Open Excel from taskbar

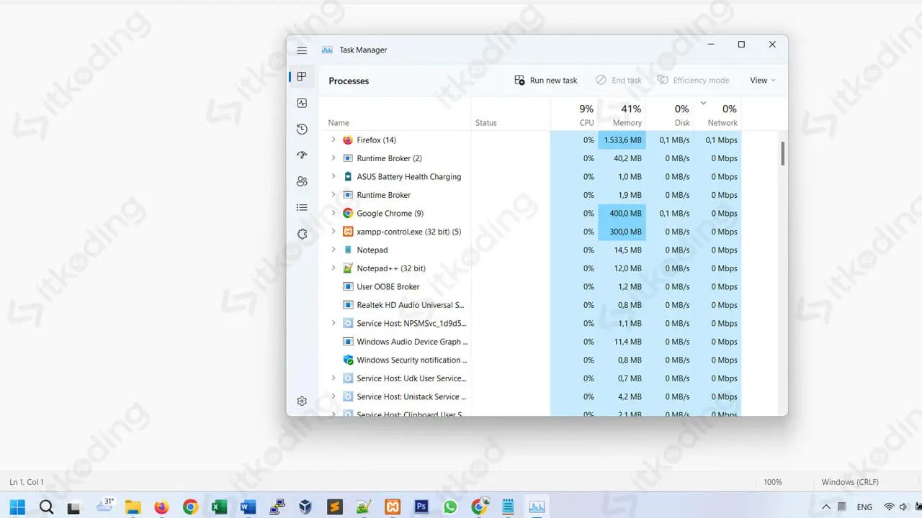[x=219, y=507]
